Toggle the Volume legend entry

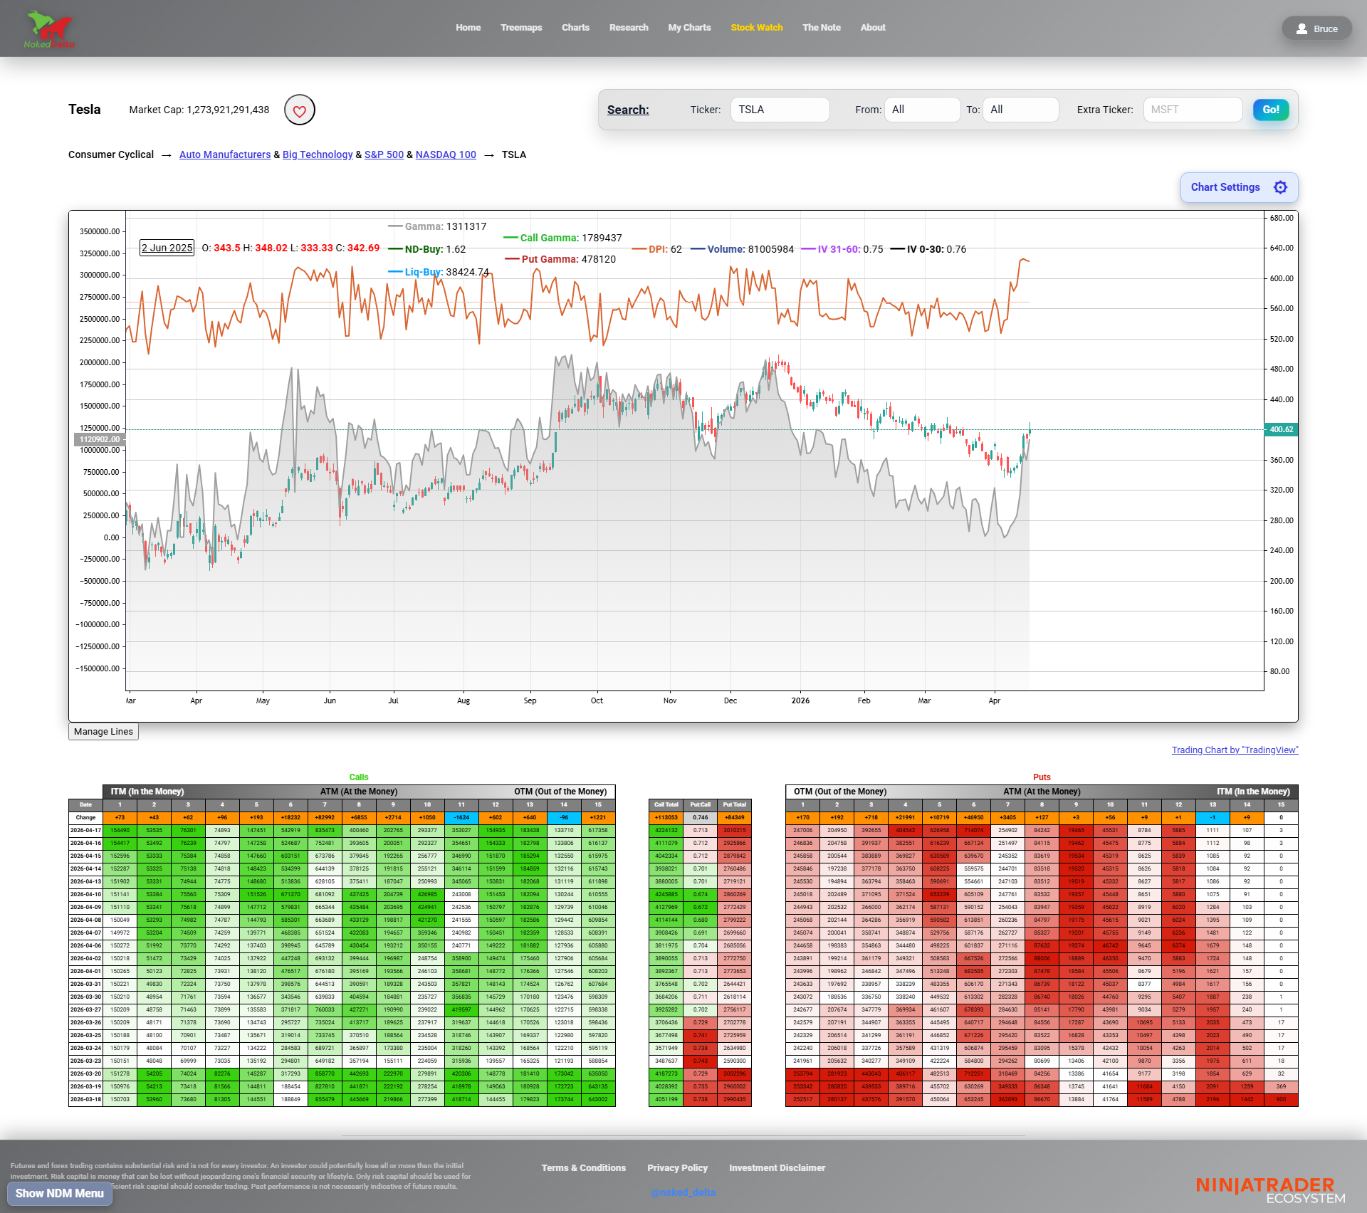(742, 249)
